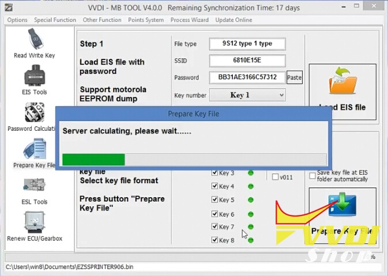Open the Process Wizard menu
The width and height of the screenshot is (388, 276).
(x=190, y=20)
